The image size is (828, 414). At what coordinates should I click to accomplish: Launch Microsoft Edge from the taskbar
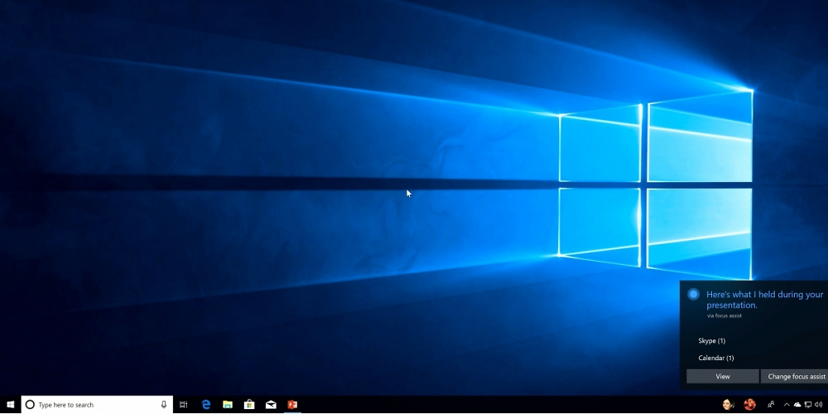coord(206,405)
